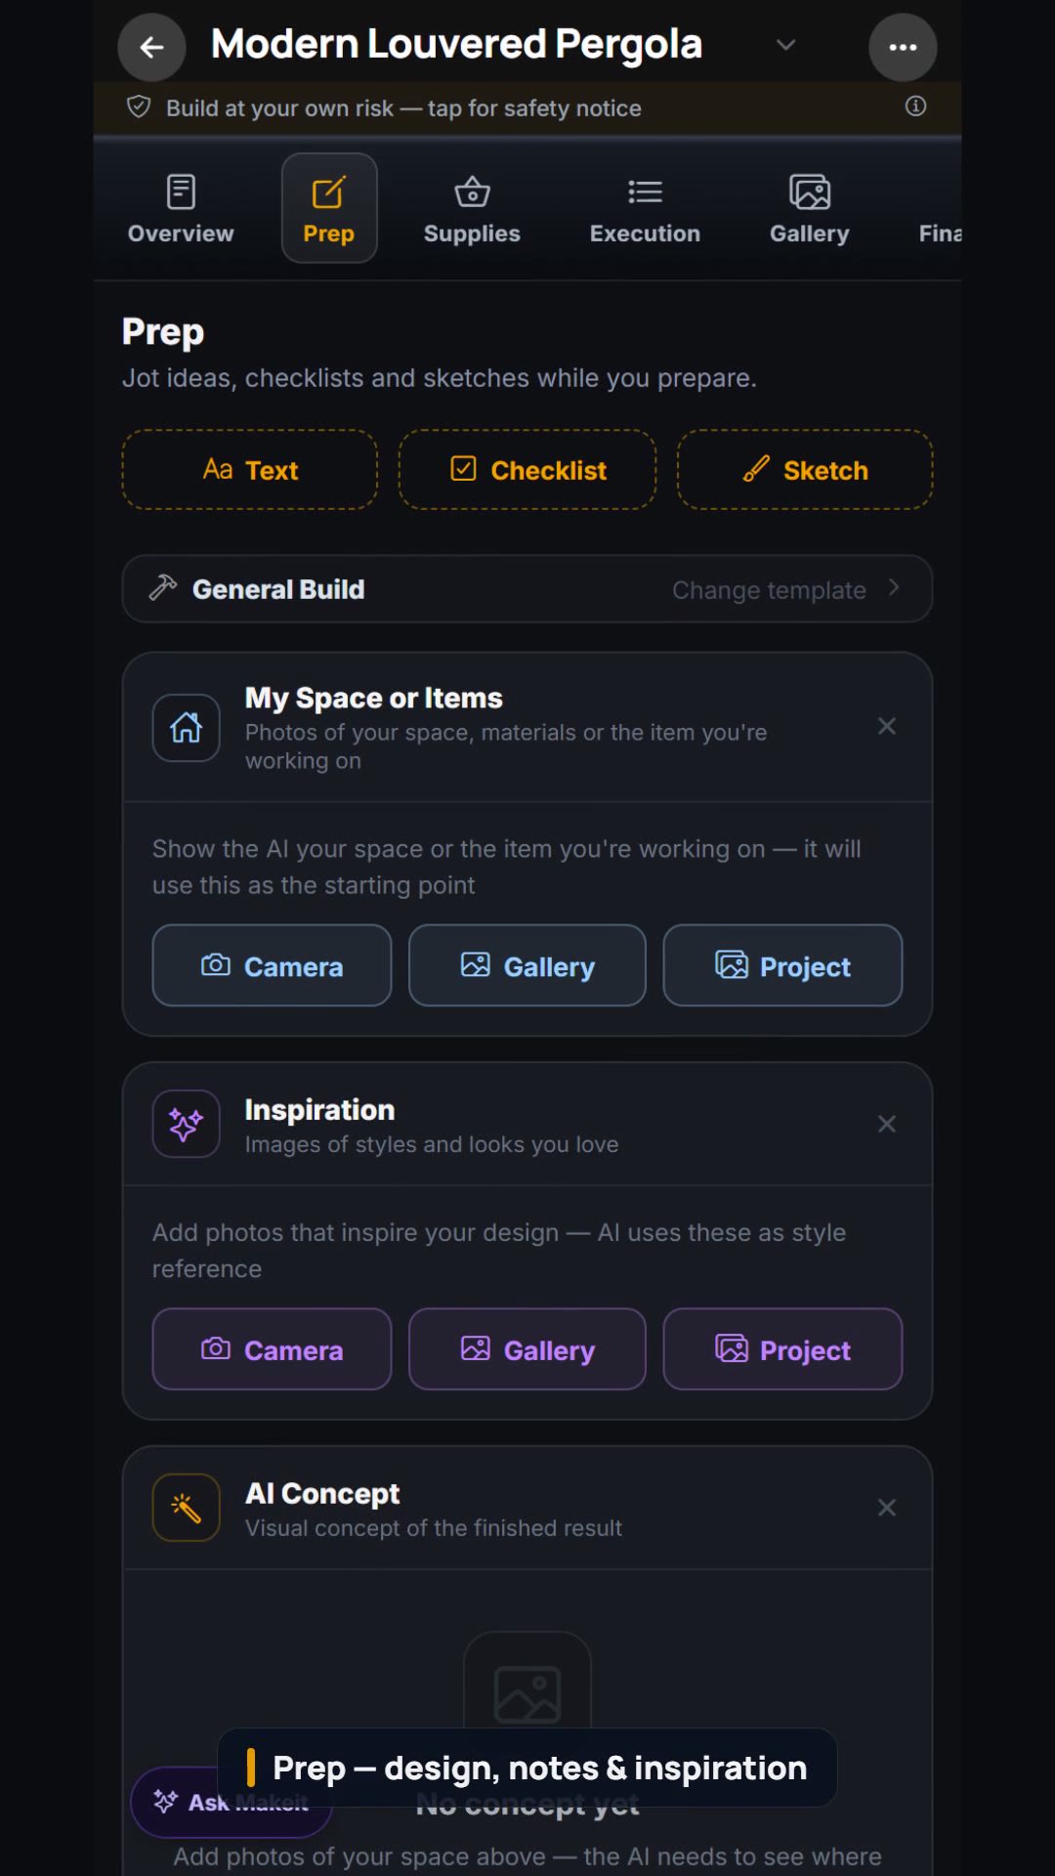1055x1876 pixels.
Task: Add a Checklist note
Action: tap(527, 470)
